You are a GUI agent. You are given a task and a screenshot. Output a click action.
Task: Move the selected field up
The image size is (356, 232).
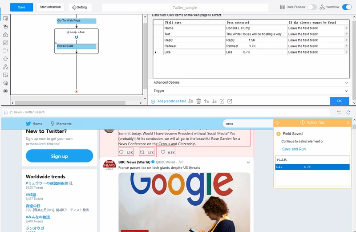pos(206,102)
